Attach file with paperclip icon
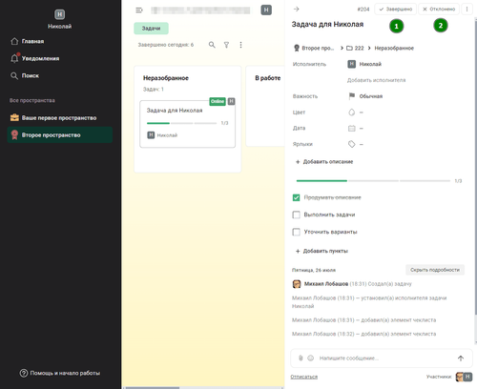 coord(301,358)
